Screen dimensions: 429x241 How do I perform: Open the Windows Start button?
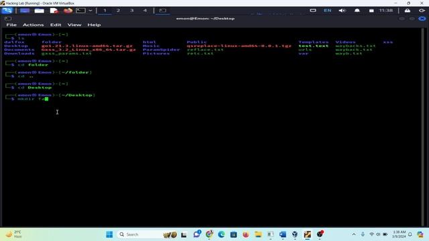click(109, 234)
